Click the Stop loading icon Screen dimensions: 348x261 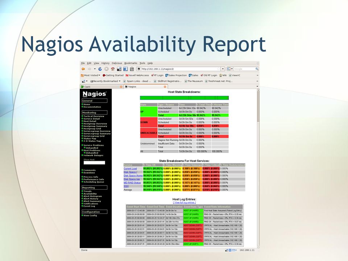pos(107,69)
